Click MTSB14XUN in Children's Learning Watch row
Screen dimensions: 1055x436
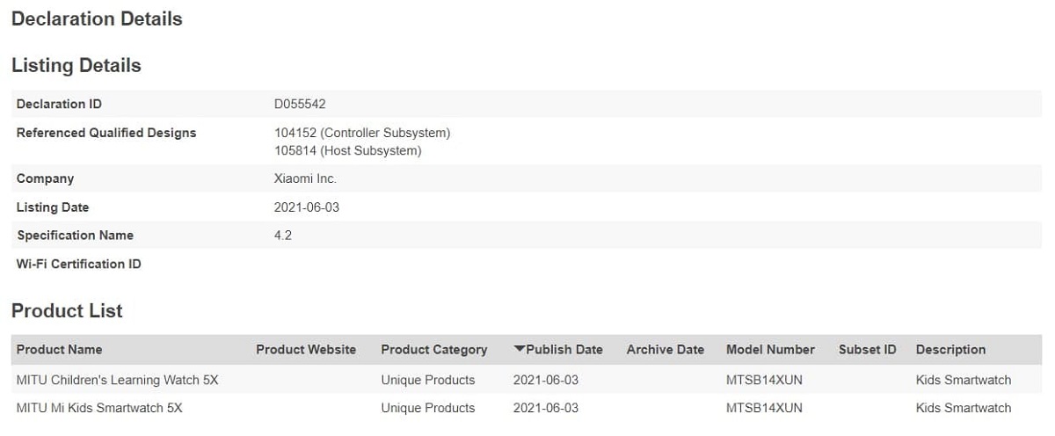pos(764,381)
